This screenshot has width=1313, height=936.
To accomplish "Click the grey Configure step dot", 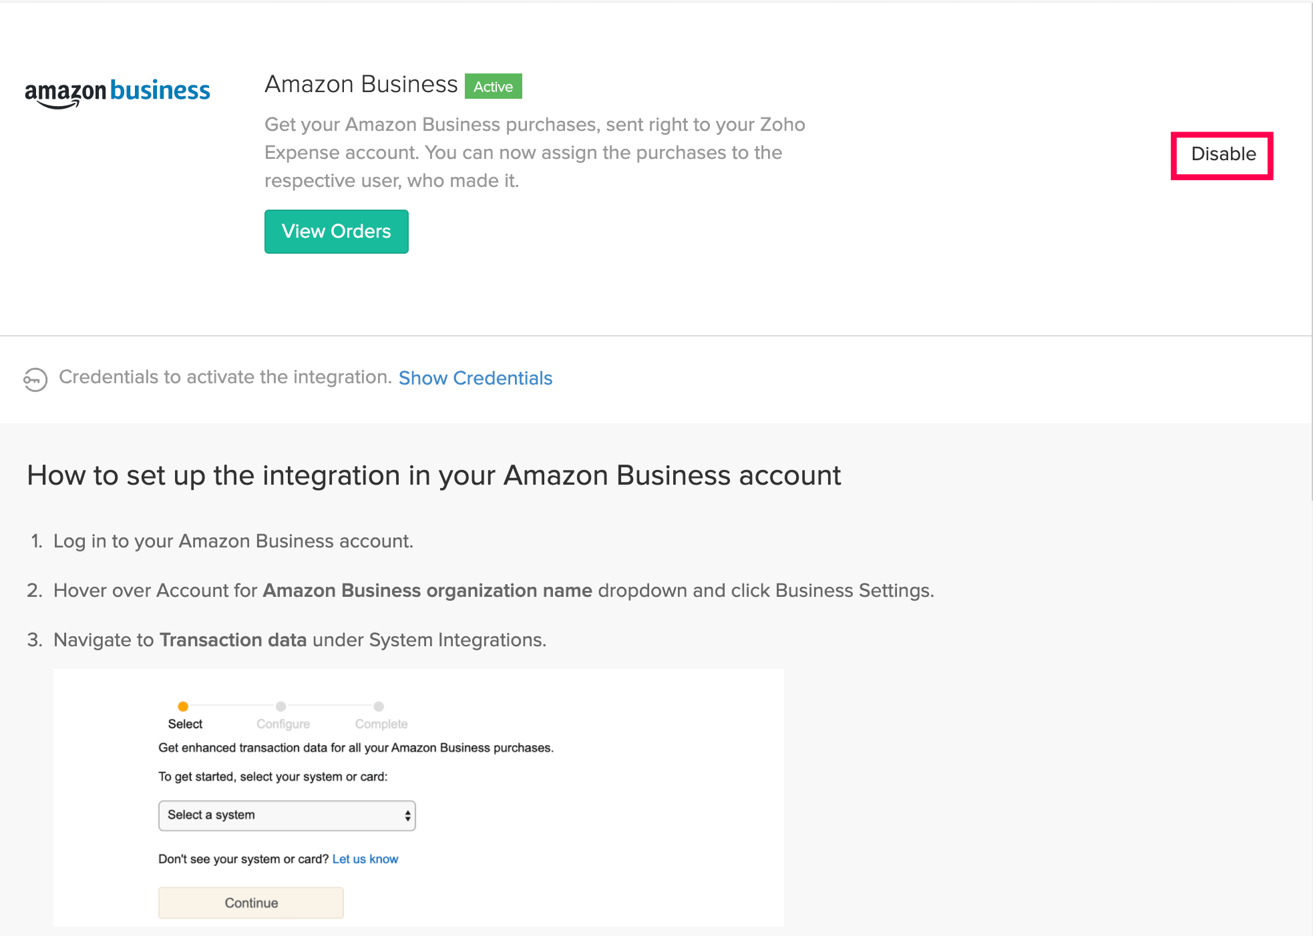I will [x=281, y=706].
